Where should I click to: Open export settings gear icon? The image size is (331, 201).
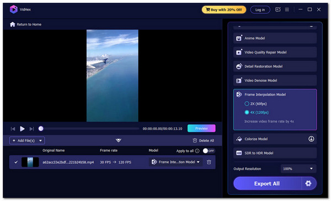308,183
